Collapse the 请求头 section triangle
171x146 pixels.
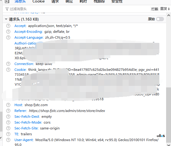coord(6,19)
